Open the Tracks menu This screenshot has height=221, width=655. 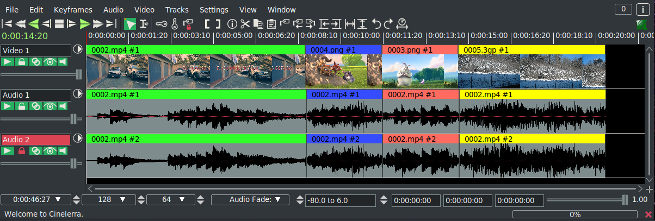coord(177,10)
